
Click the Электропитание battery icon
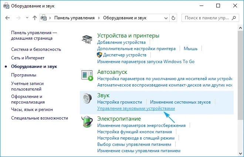(87, 122)
